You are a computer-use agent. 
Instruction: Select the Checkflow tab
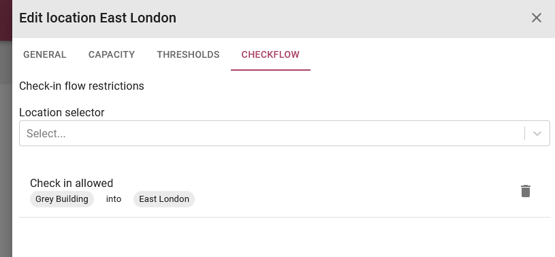click(x=270, y=54)
